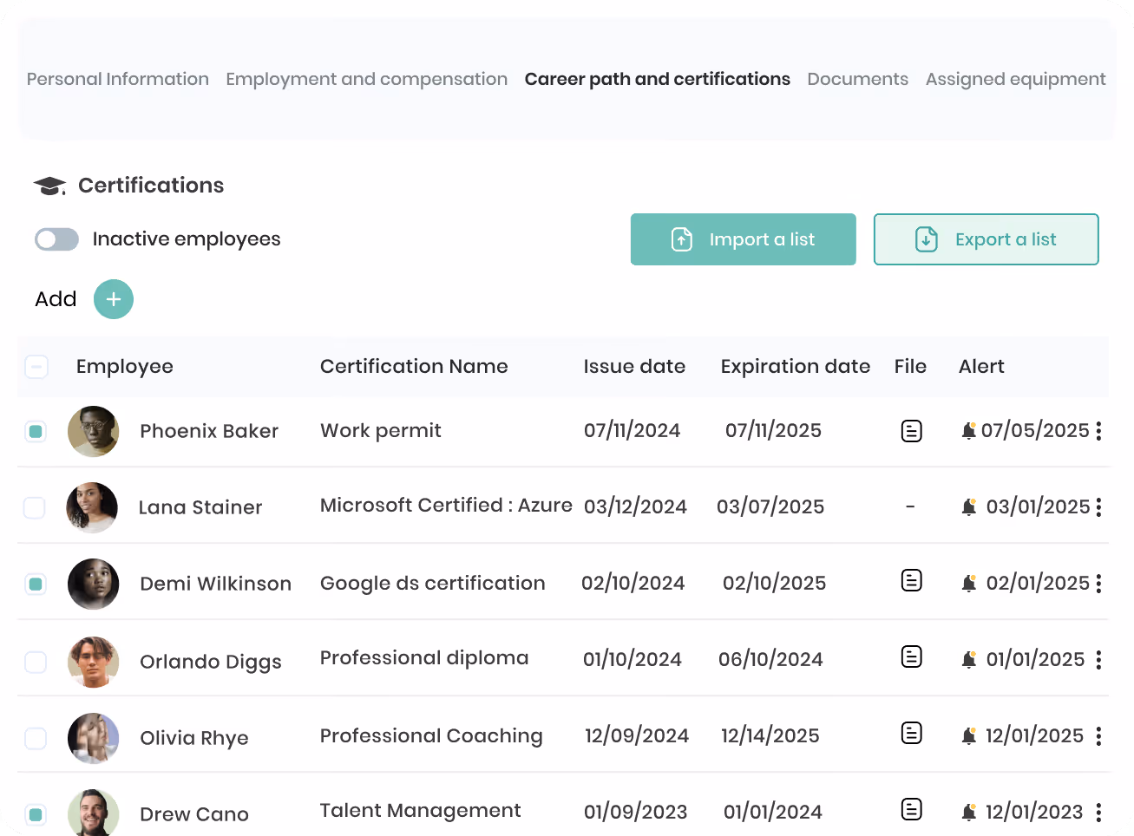This screenshot has height=836, width=1134.
Task: Click the name Phoenix Baker
Action: [x=209, y=431]
